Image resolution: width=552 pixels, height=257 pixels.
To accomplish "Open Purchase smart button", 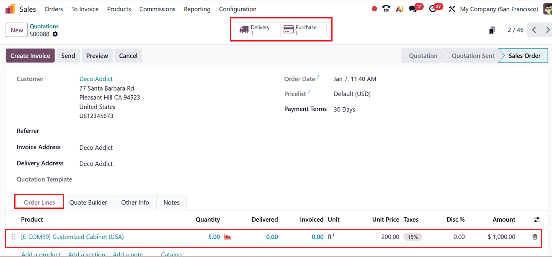I will pyautogui.click(x=303, y=30).
